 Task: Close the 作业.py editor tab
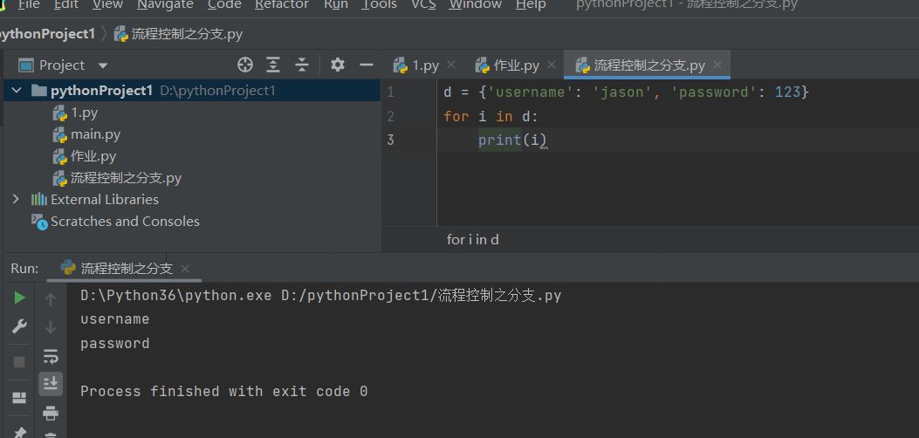(551, 65)
